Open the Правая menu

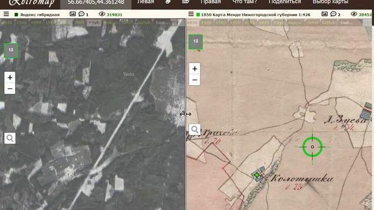click(x=210, y=2)
